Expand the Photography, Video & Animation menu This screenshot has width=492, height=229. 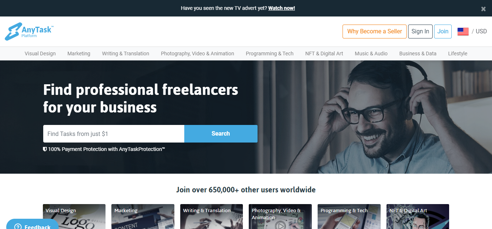coord(197,53)
